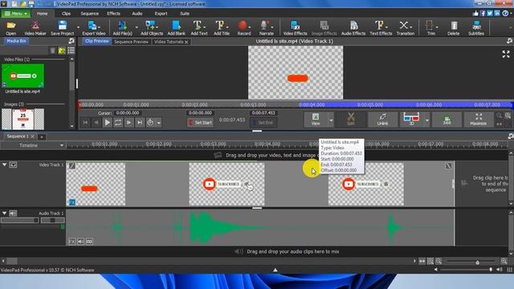Split the clip with the scissors icon
The image size is (514, 289).
click(x=351, y=120)
